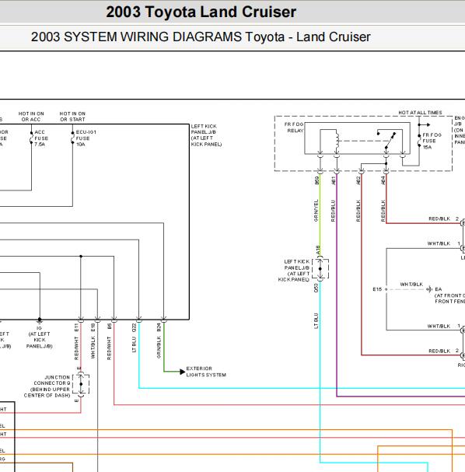Select the RED/WHT label next to E11
Screen dimensions: 465x472
coord(76,348)
